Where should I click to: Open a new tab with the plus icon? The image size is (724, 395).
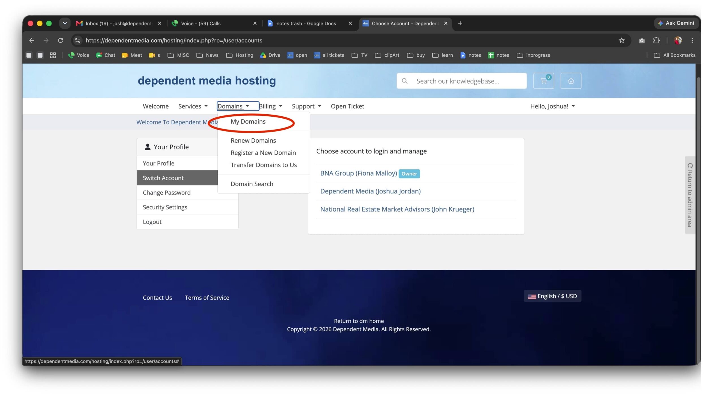pyautogui.click(x=460, y=23)
